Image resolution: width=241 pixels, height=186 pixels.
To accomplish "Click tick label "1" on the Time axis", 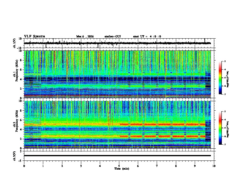I will [43, 166].
